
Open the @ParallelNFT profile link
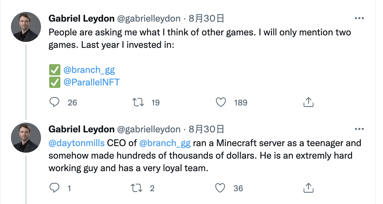[92, 82]
